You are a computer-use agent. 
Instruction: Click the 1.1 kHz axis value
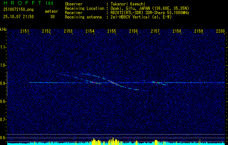3,47
